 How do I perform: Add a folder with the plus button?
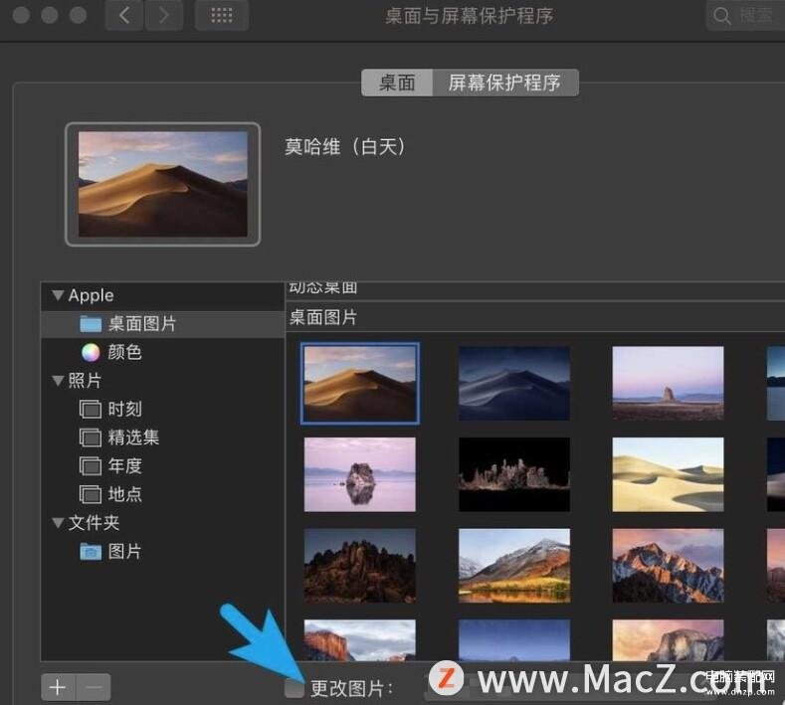click(58, 687)
